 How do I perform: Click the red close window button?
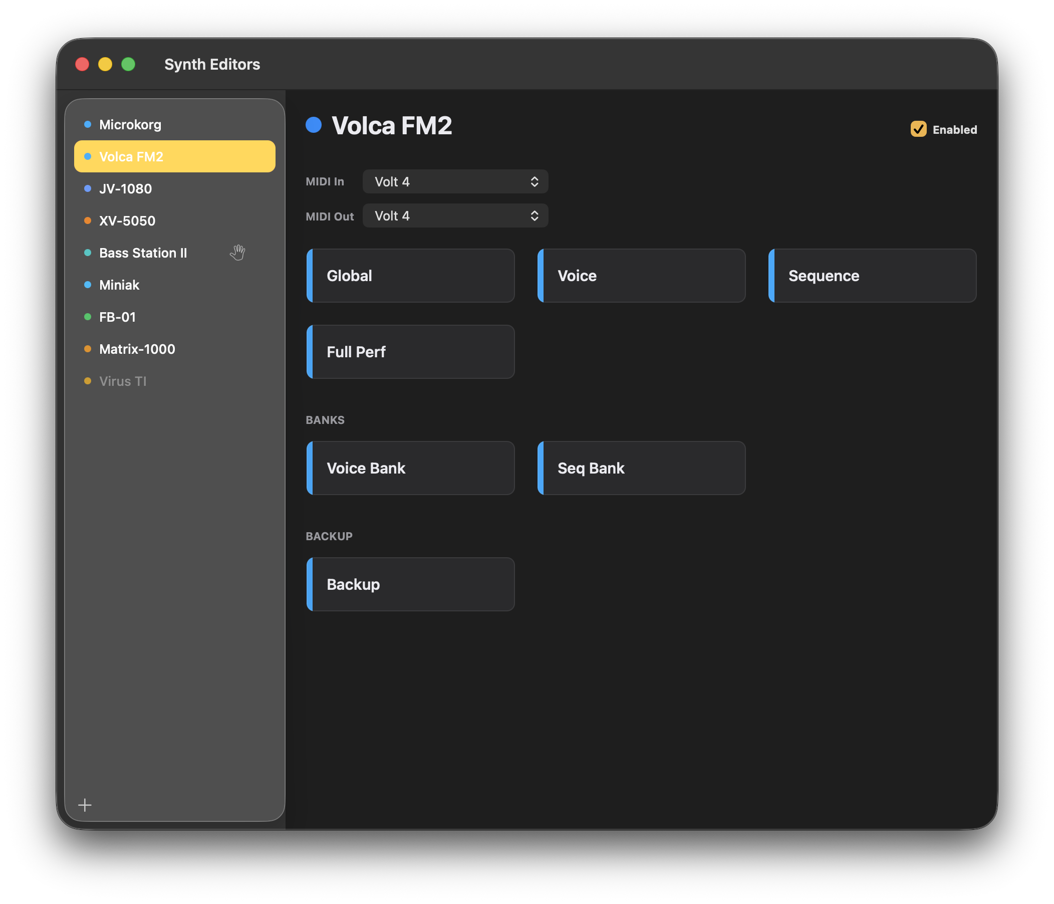point(83,64)
